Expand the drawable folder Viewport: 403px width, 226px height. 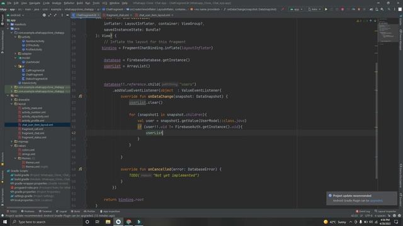click(x=12, y=100)
